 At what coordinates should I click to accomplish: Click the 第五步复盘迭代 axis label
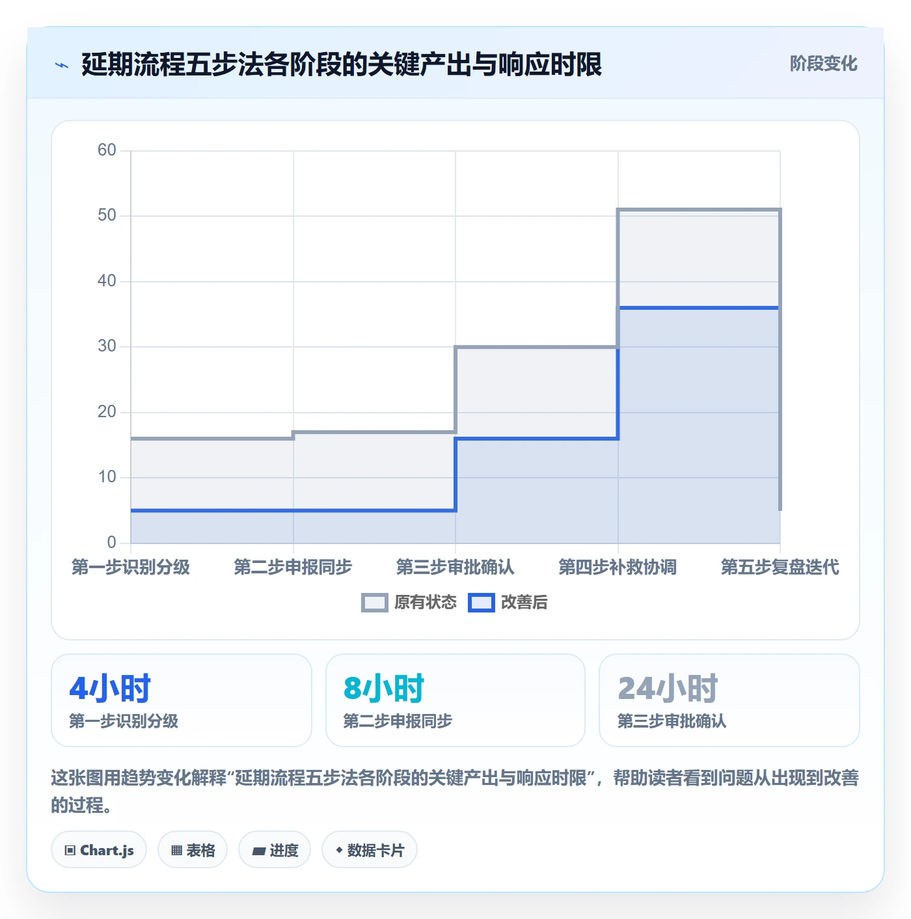pyautogui.click(x=780, y=567)
